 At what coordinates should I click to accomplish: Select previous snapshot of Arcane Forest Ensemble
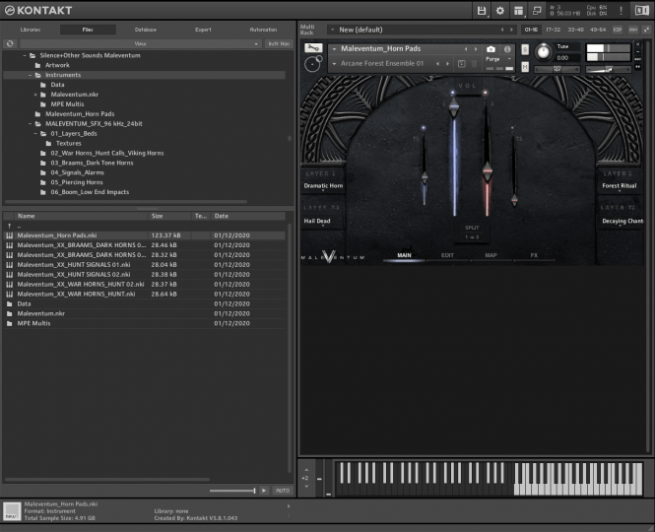pyautogui.click(x=437, y=63)
